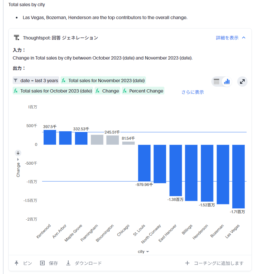Viewport: 255px width, 274px height.
Task: Collapse details with 詳細を表示 chevron
Action: (x=244, y=38)
